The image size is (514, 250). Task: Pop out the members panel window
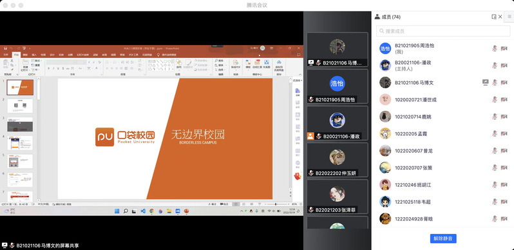coord(493,17)
